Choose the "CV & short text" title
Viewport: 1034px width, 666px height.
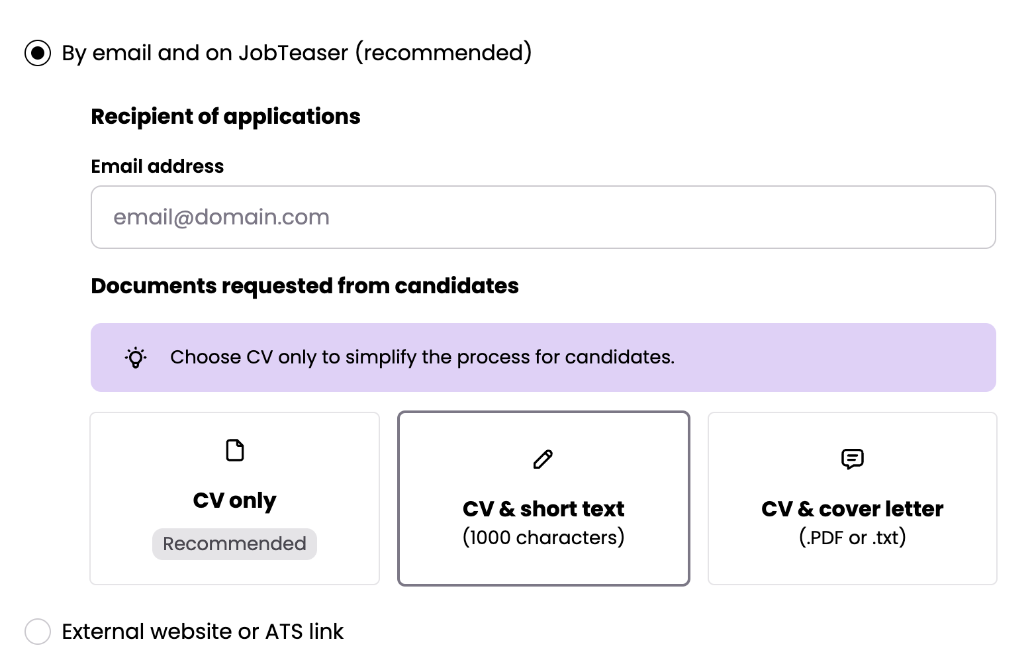click(x=543, y=509)
